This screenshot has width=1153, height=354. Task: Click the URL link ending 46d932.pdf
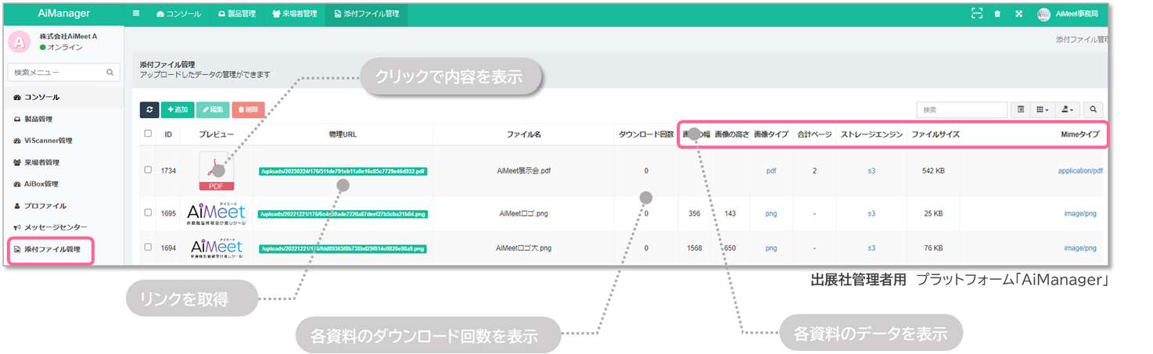343,170
